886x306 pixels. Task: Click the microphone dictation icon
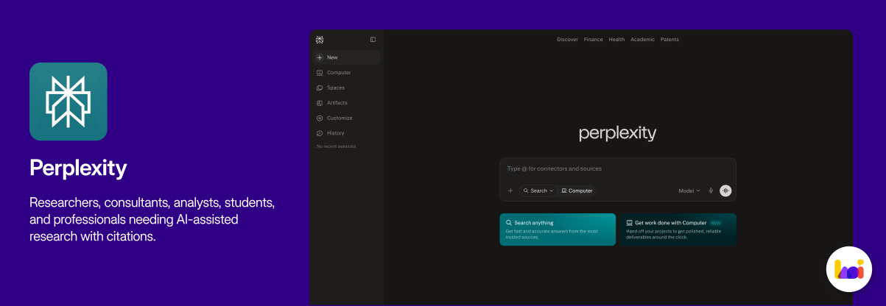(x=711, y=191)
